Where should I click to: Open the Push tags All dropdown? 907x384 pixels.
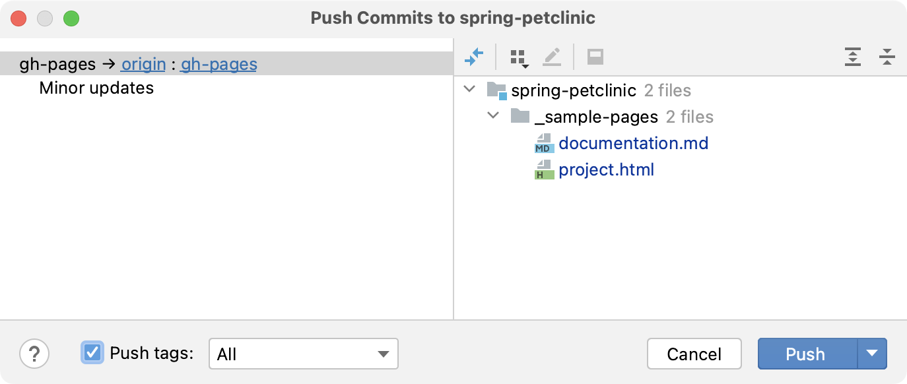coord(304,354)
